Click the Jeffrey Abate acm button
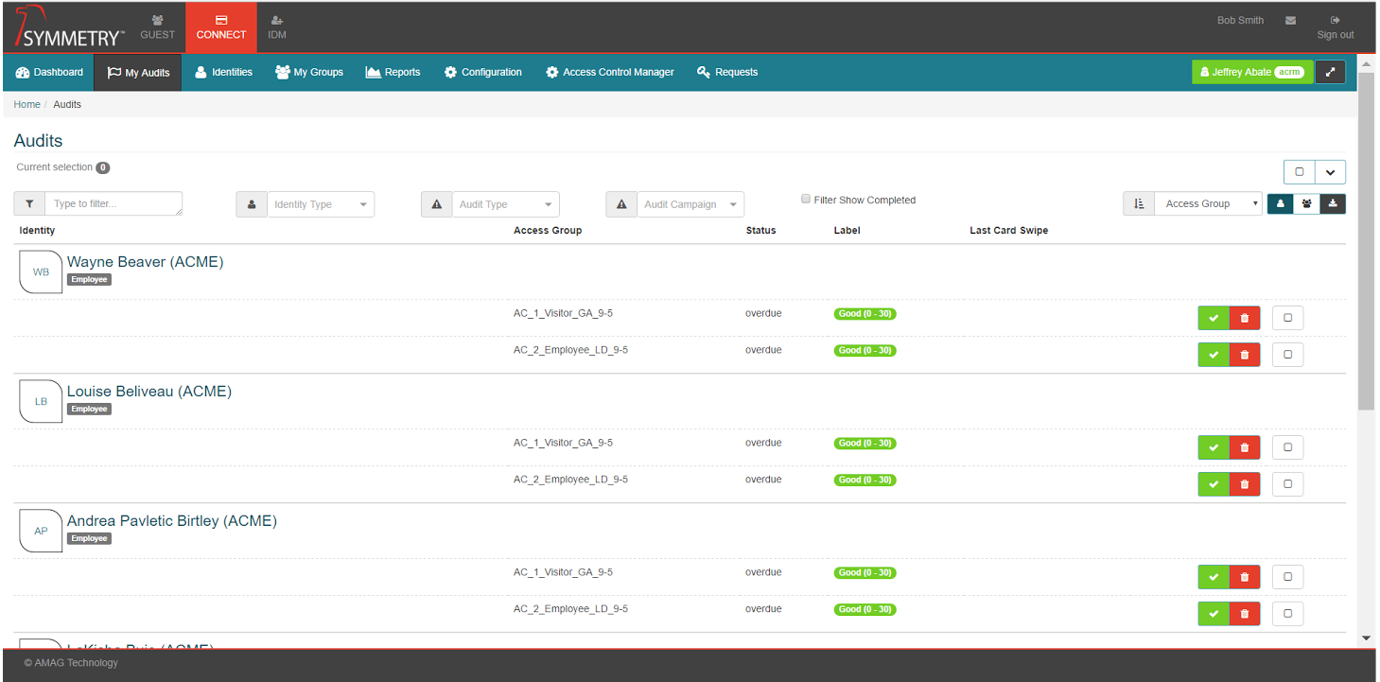 1250,71
